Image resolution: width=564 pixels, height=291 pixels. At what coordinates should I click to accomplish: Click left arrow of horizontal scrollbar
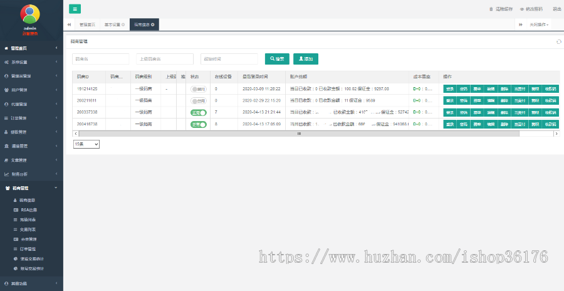[76, 134]
